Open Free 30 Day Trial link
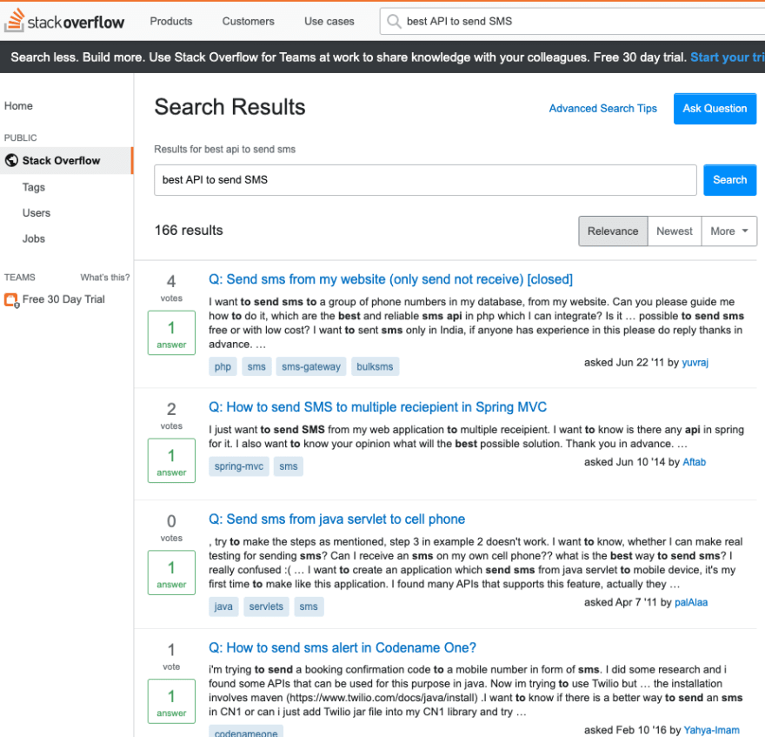The image size is (765, 737). pyautogui.click(x=63, y=299)
